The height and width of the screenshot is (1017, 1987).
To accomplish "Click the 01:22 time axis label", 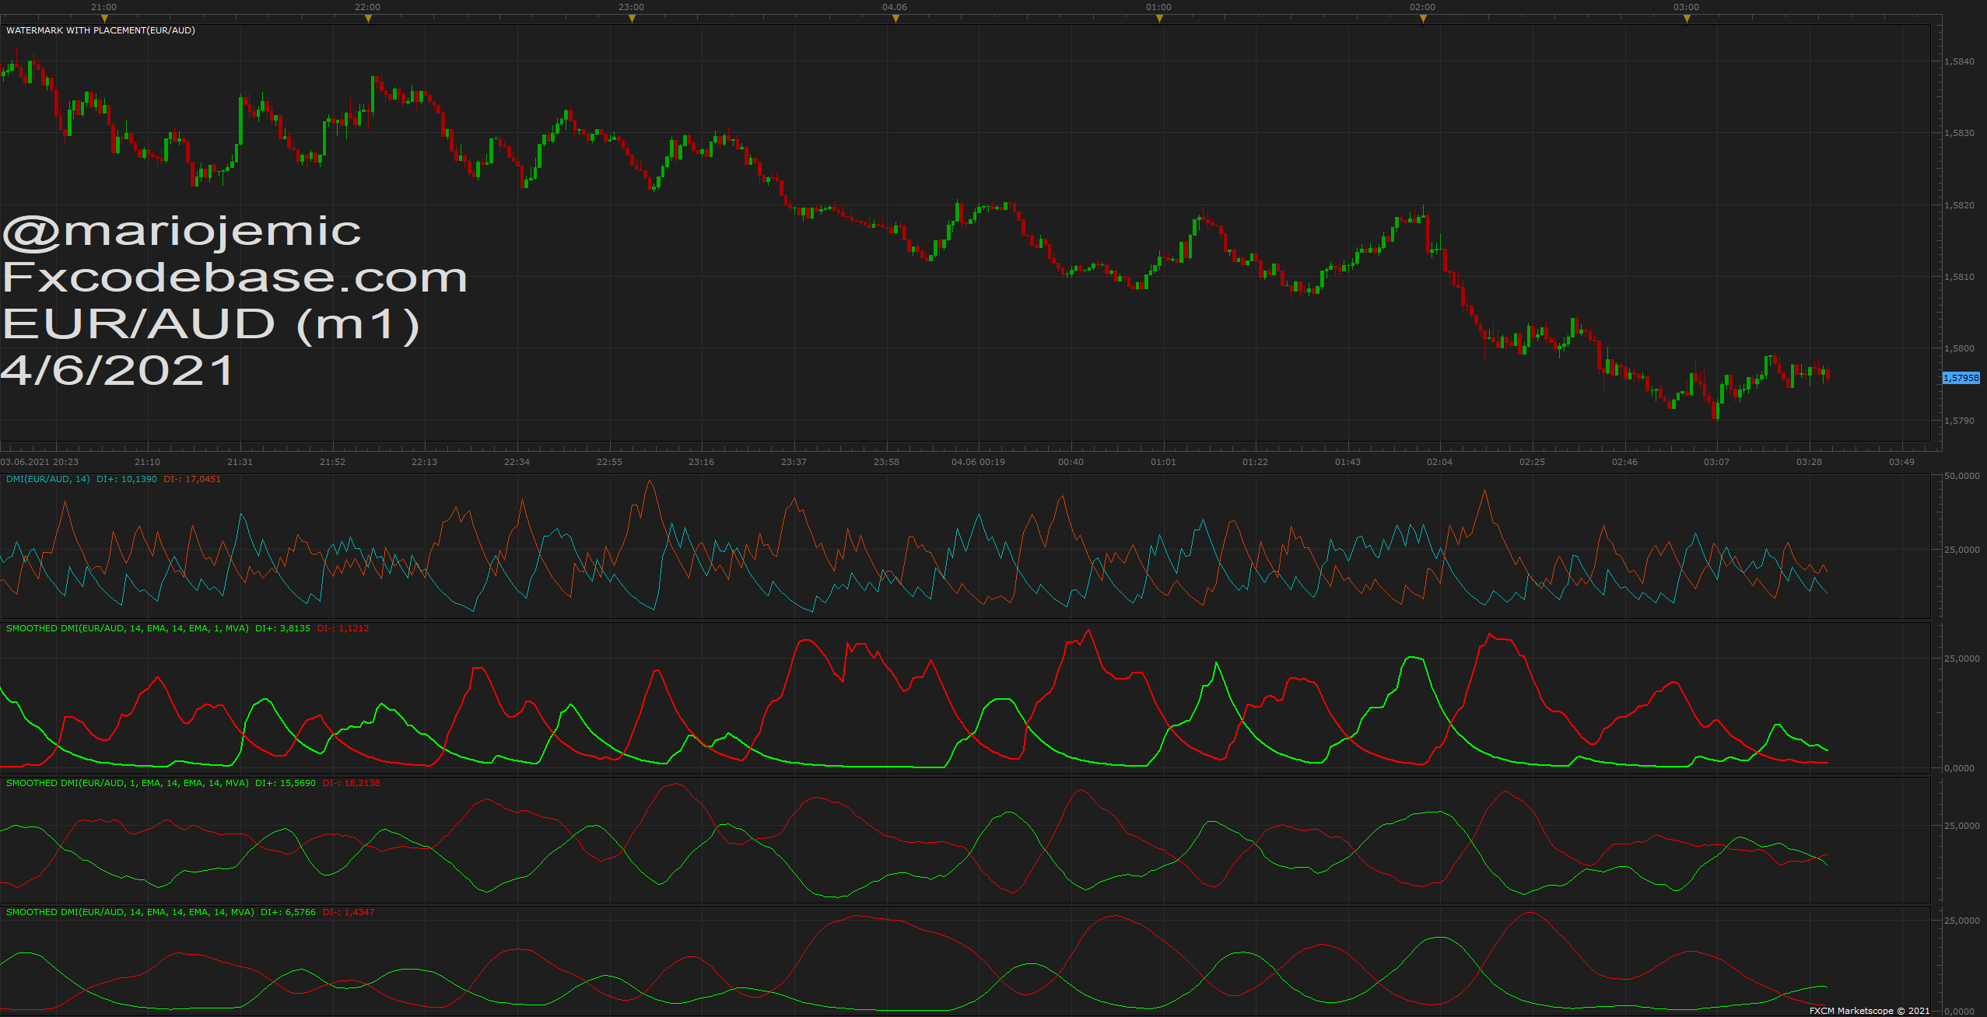I will (1255, 462).
